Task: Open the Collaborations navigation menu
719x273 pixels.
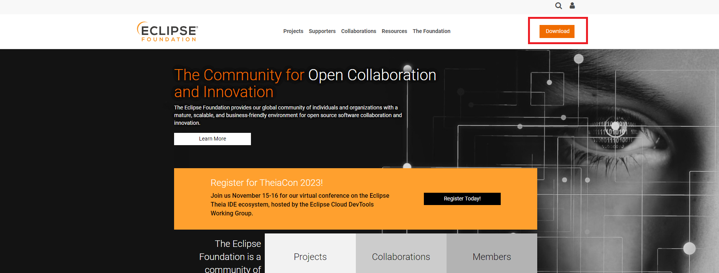Action: (359, 31)
